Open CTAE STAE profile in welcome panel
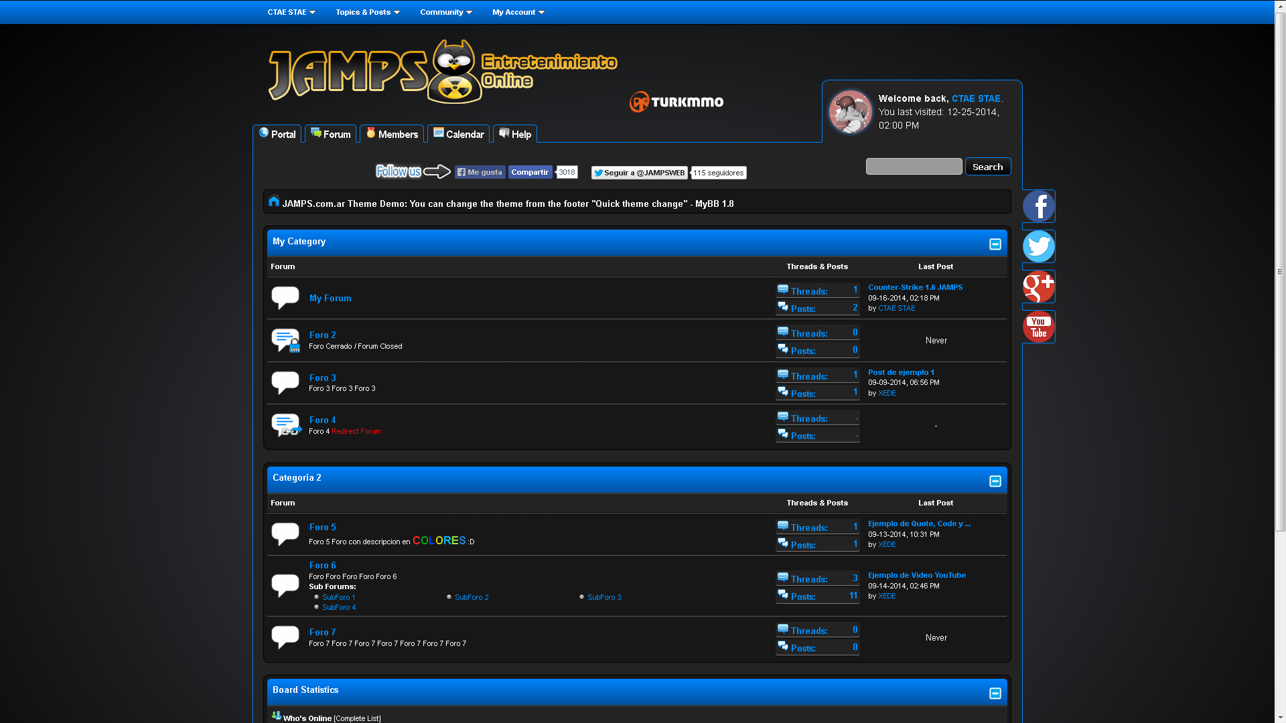This screenshot has width=1286, height=723. pyautogui.click(x=976, y=98)
